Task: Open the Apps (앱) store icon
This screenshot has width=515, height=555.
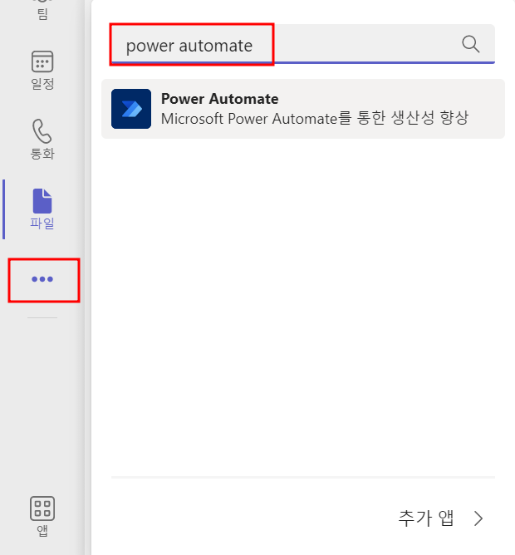Action: point(42,517)
